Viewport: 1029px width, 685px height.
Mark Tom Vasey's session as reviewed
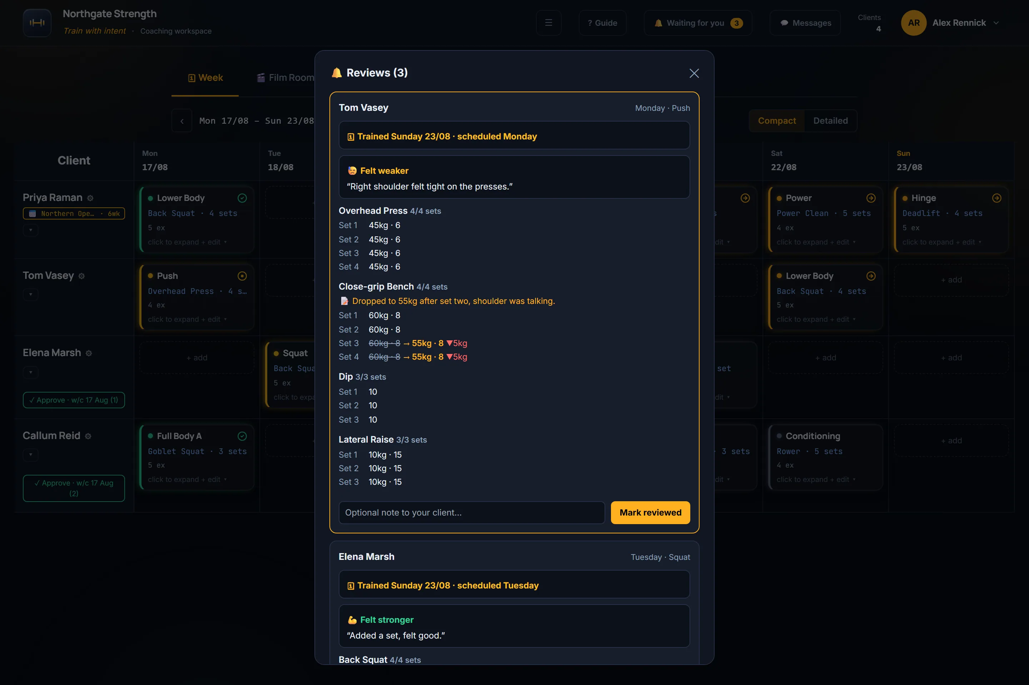point(650,512)
